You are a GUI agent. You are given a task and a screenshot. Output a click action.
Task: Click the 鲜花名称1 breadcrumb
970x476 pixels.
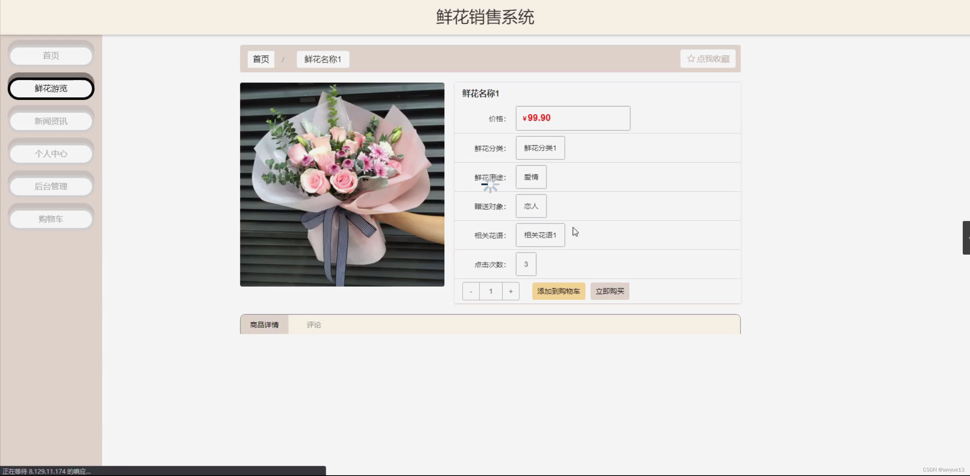tap(323, 59)
